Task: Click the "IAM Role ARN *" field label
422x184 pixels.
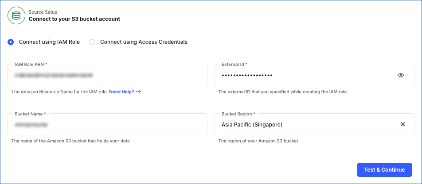Action: tap(31, 65)
